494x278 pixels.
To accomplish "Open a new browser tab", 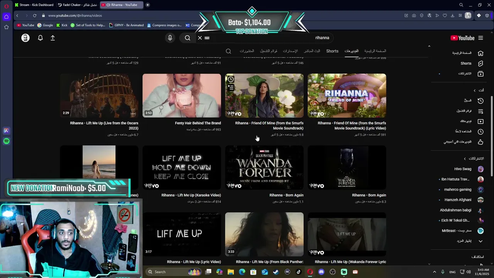I will click(147, 5).
